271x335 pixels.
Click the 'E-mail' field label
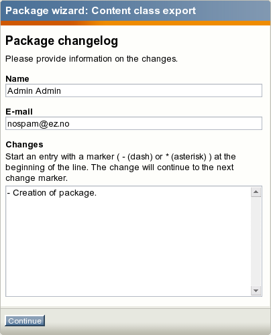click(x=19, y=112)
